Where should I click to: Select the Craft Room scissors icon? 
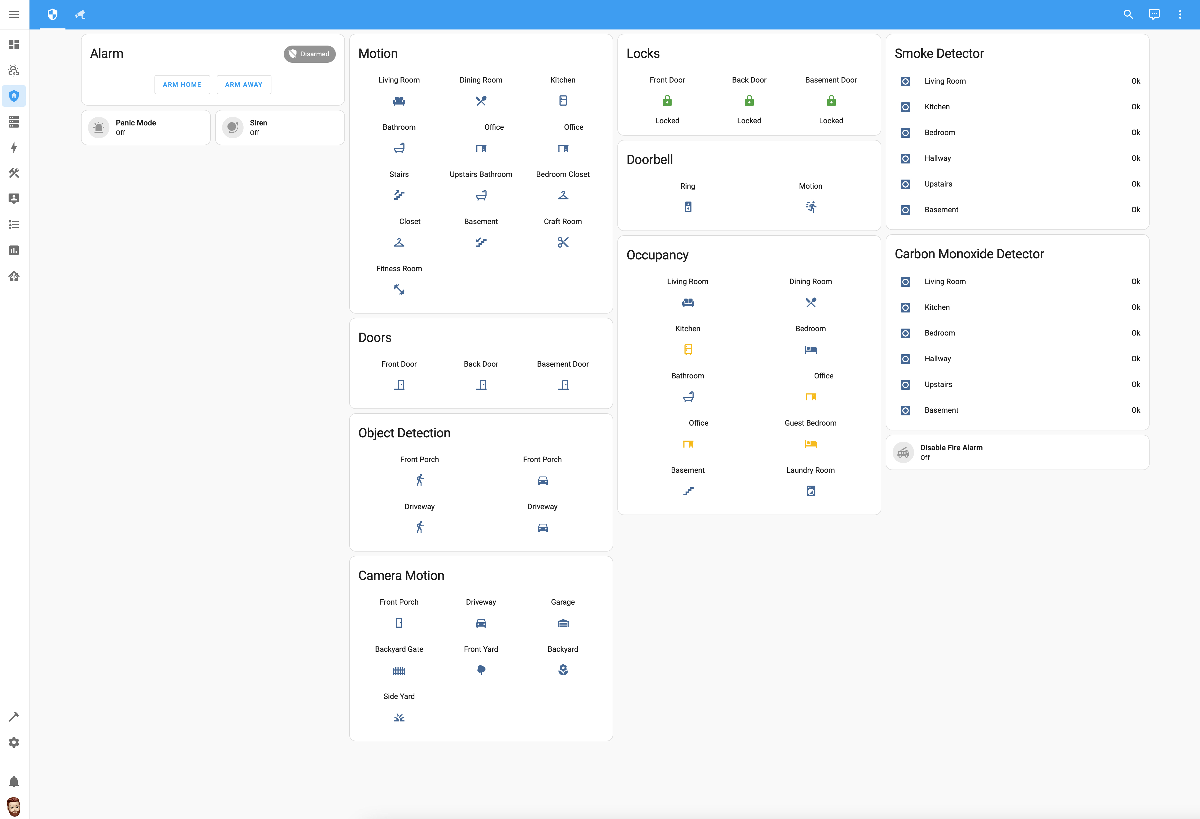pyautogui.click(x=563, y=242)
